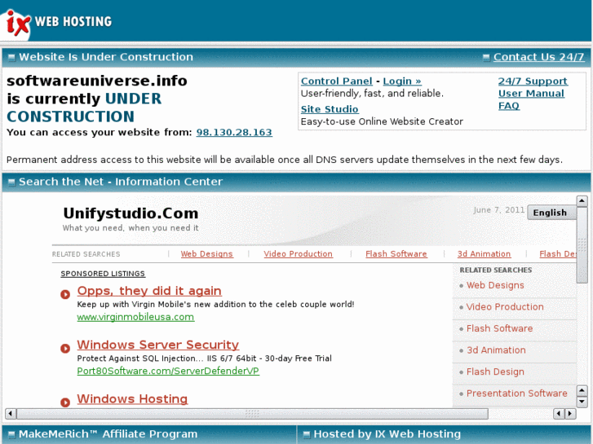
Task: Click the scroll up arrow at top of frame
Action: coord(582,201)
